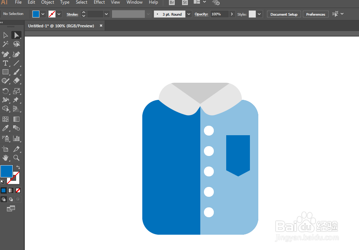Screen dimensions: 359x250
Task: Open fill color dropdown in control bar
Action: point(43,14)
